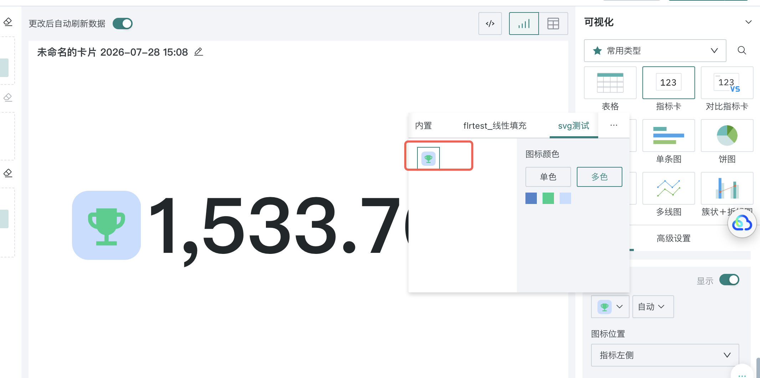
Task: Toggle the 显示 icon switch
Action: (x=729, y=280)
